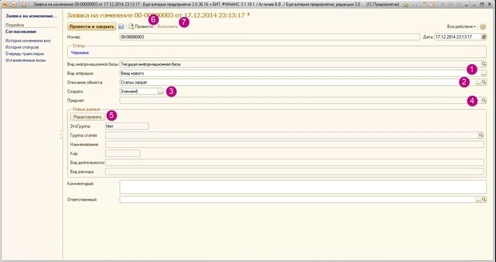Open Очередь трансляции link

[x=25, y=54]
